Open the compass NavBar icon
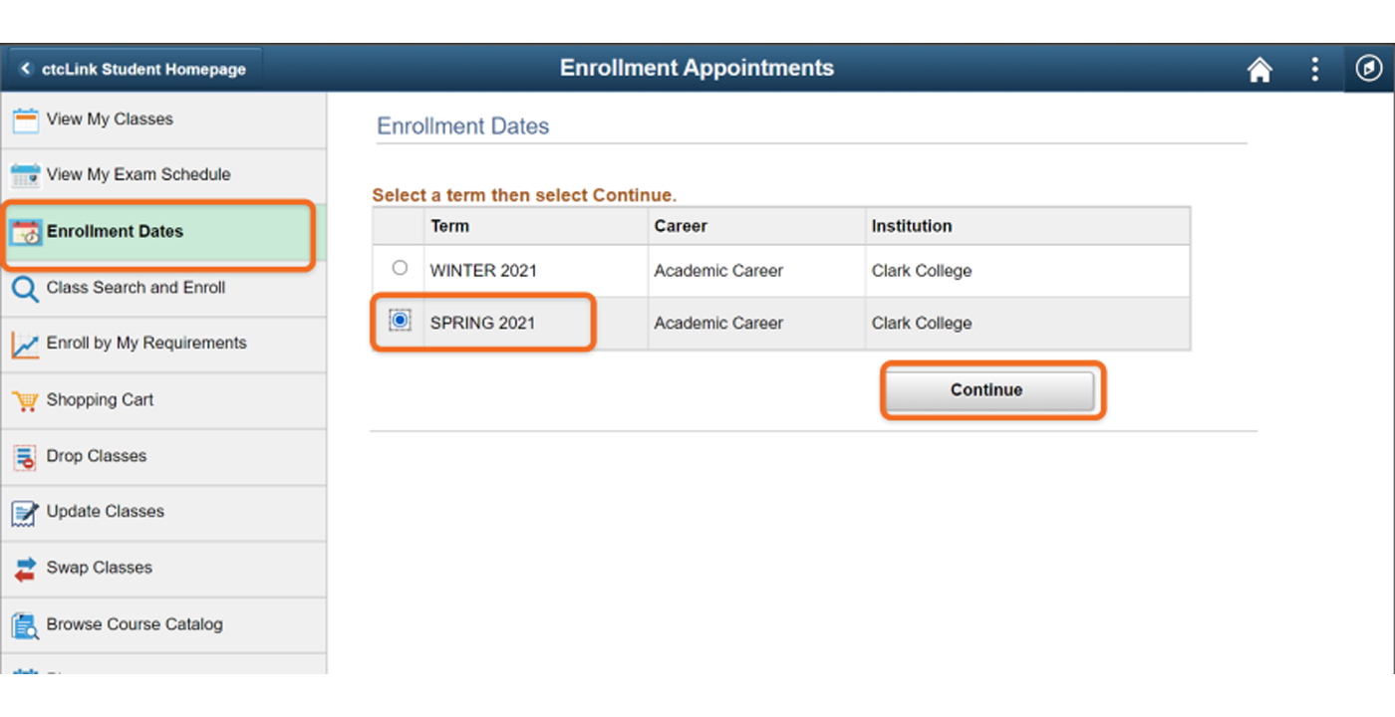Image resolution: width=1395 pixels, height=717 pixels. point(1369,69)
